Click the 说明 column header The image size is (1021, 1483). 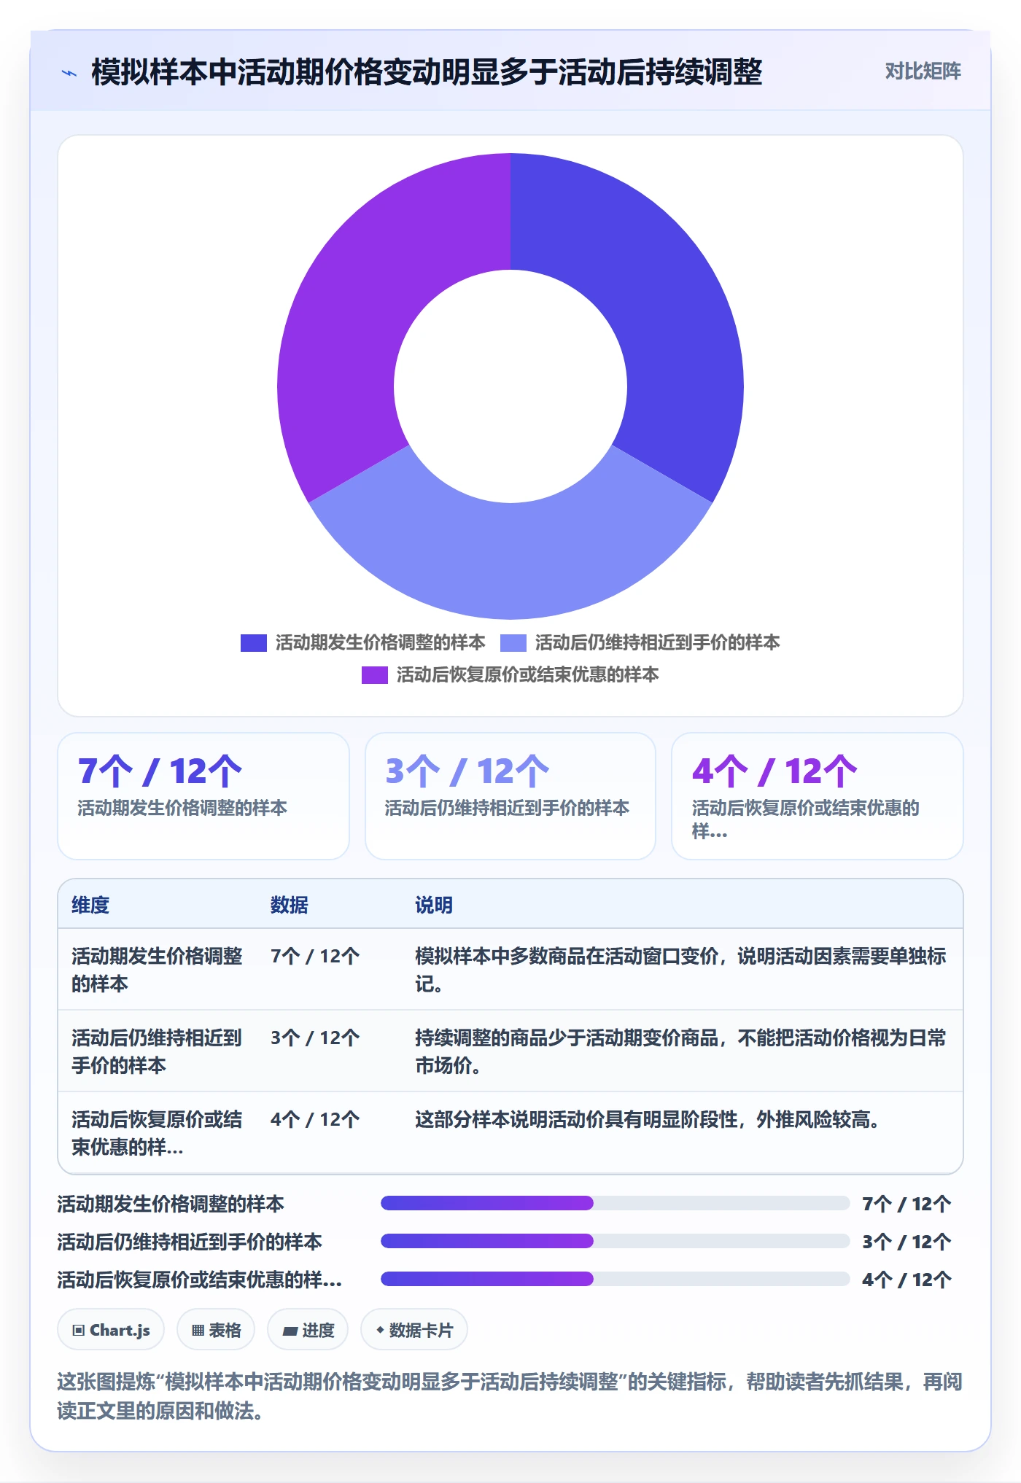434,905
